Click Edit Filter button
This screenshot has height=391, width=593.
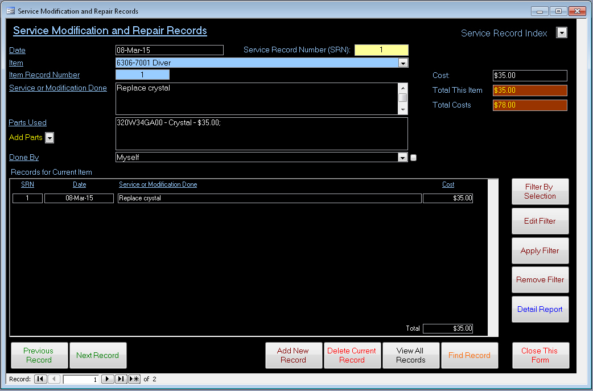pos(540,221)
